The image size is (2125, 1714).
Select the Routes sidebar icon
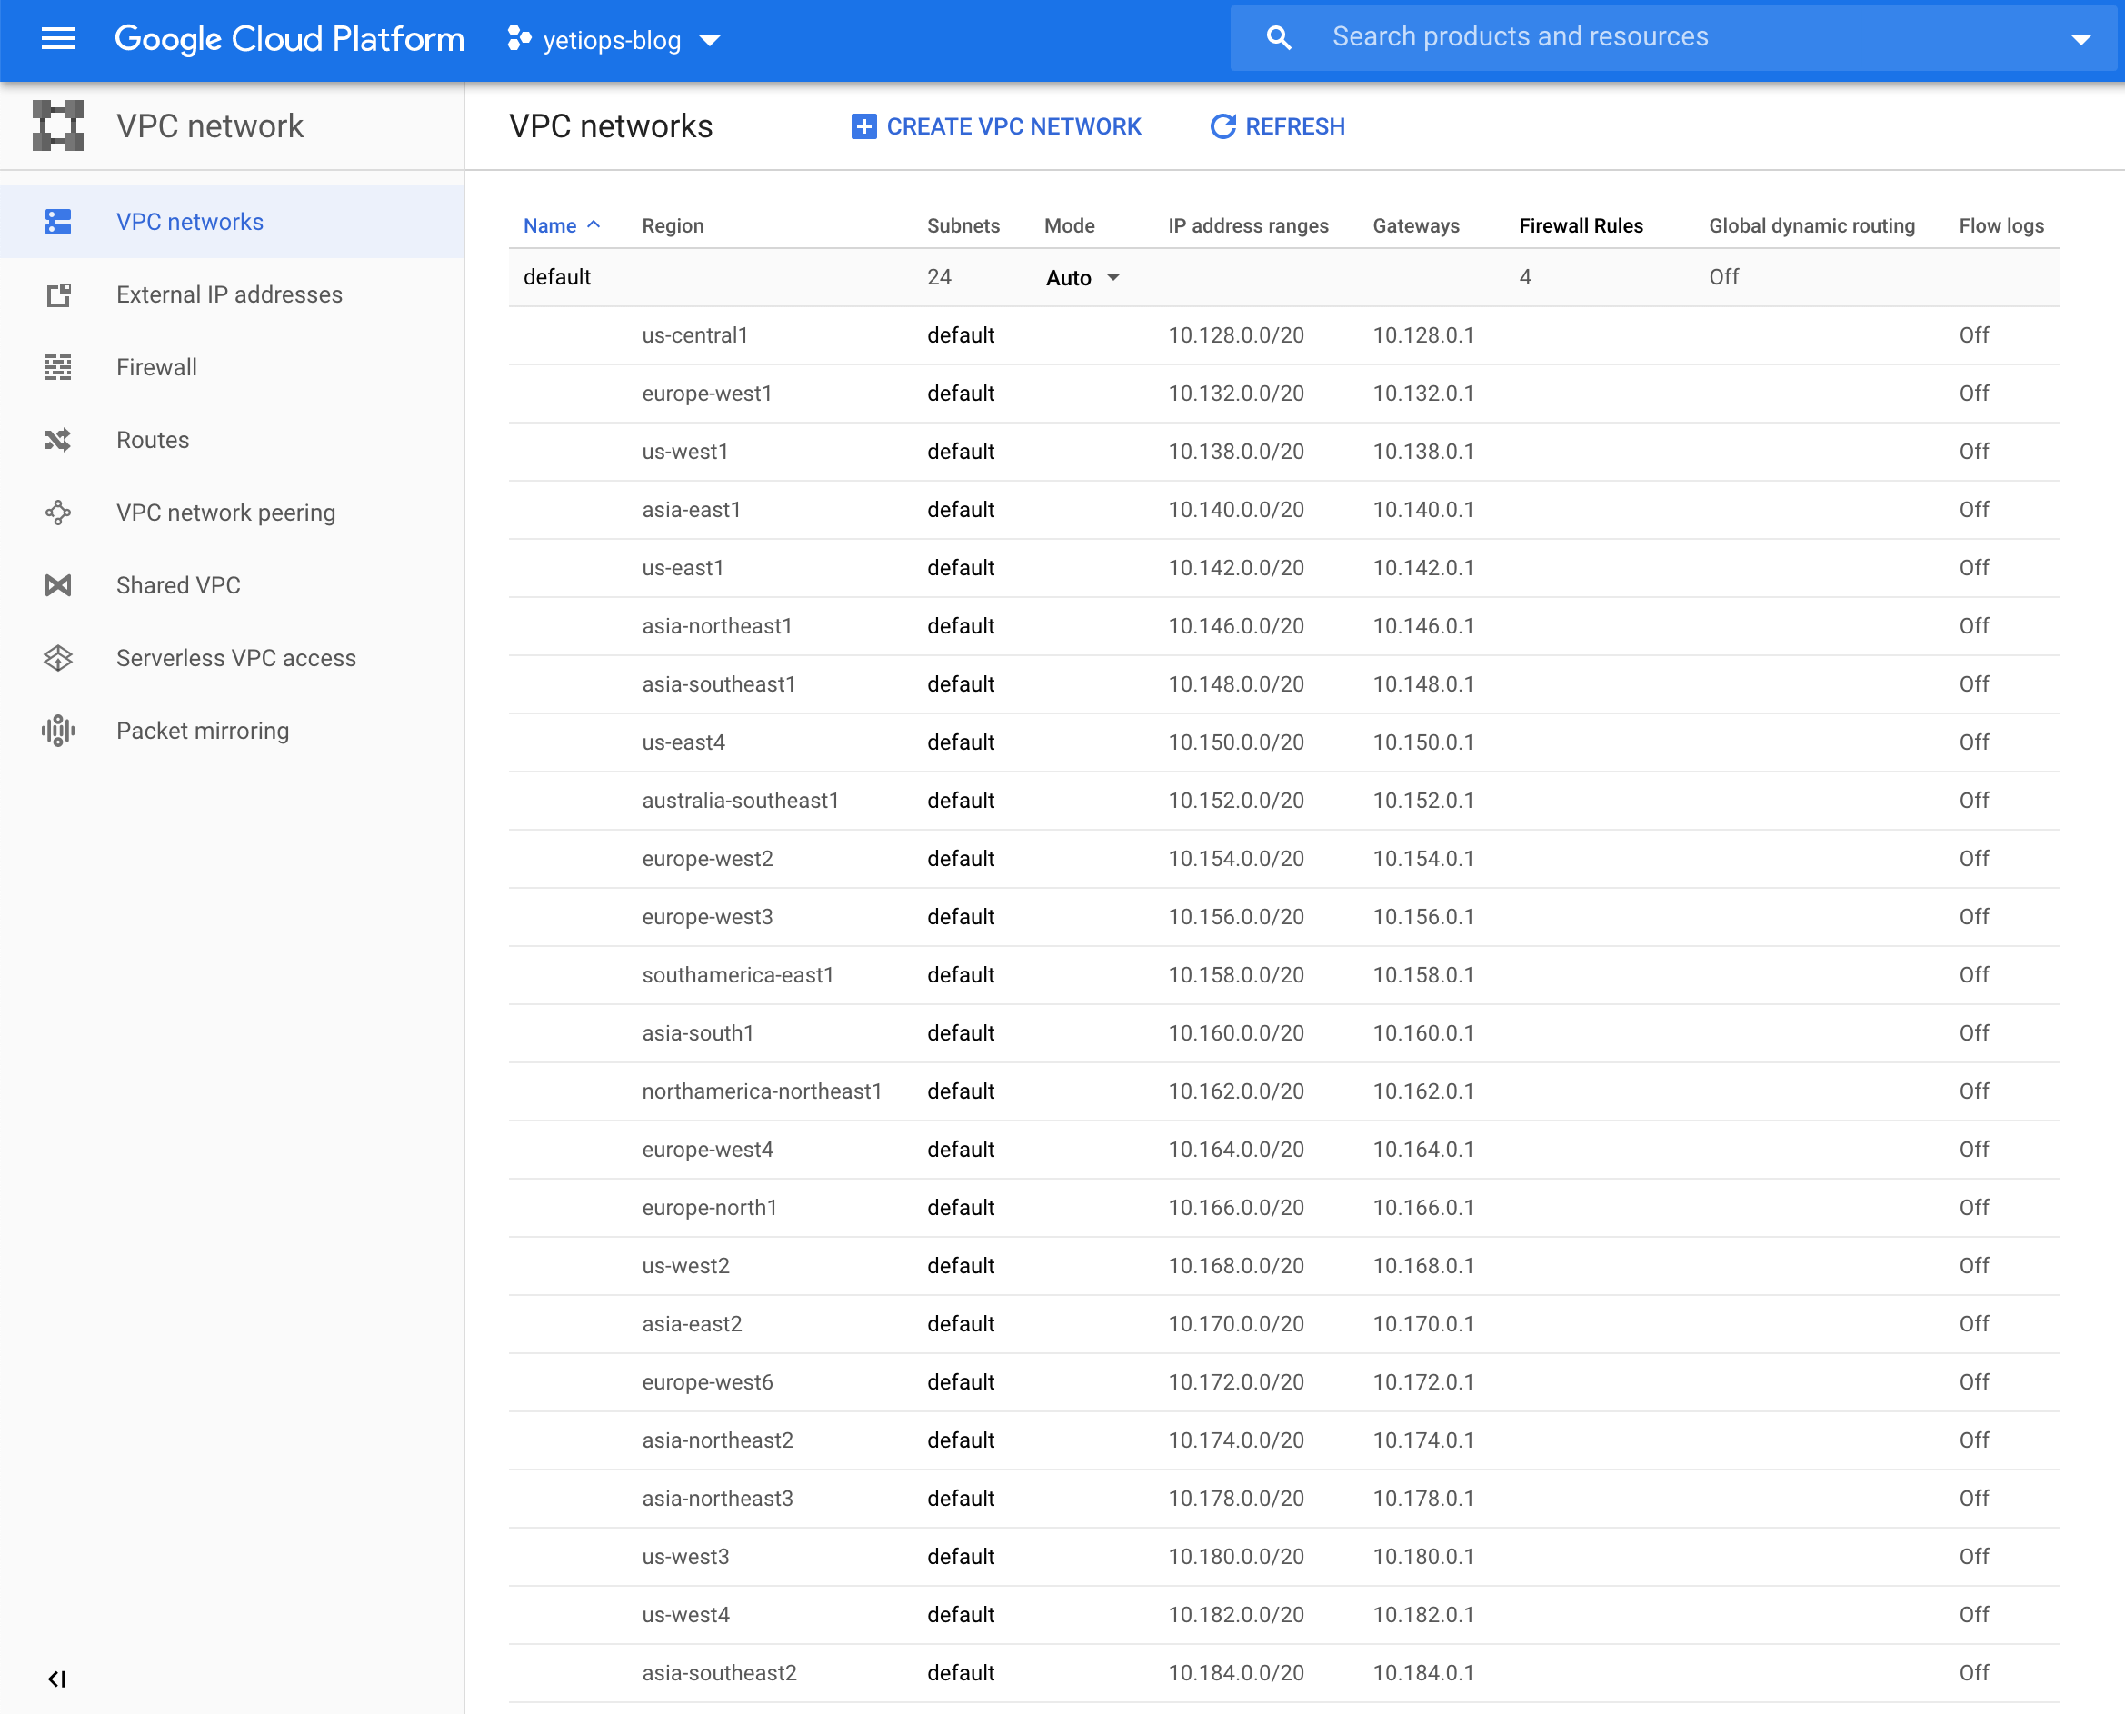[58, 441]
